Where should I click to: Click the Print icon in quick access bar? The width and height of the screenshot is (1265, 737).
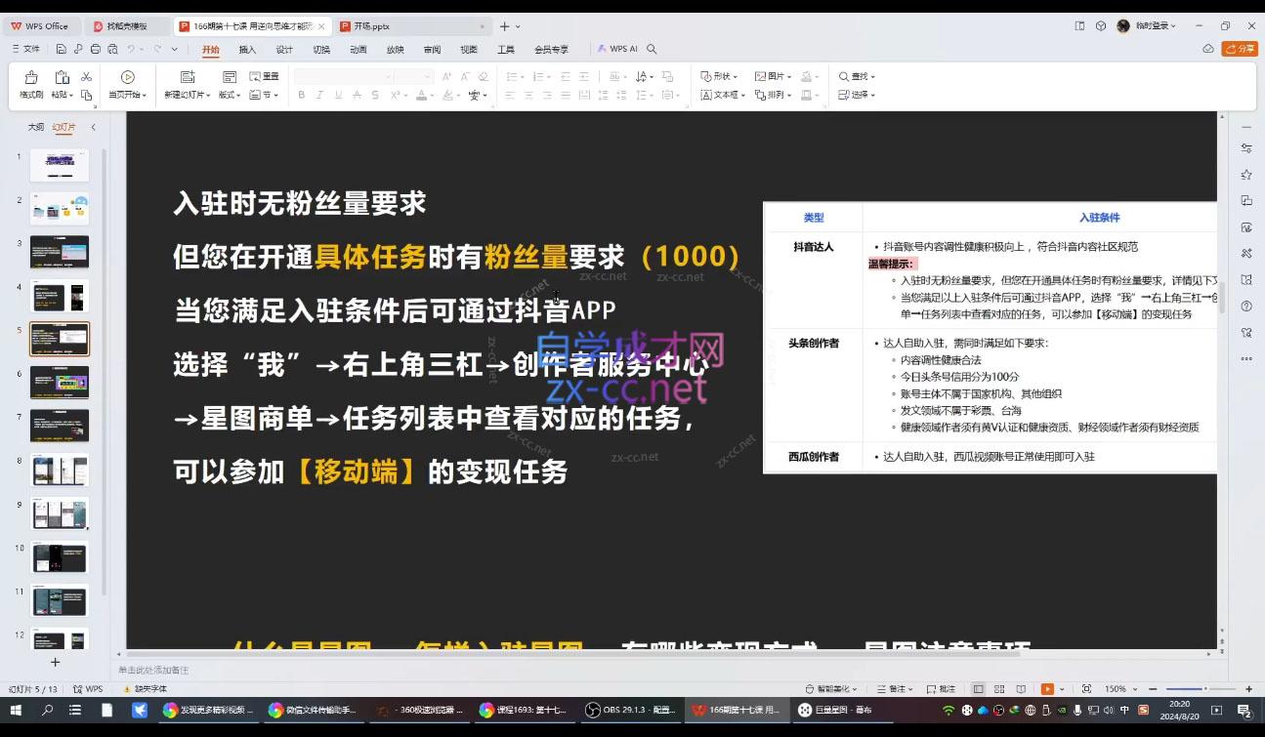tap(96, 49)
